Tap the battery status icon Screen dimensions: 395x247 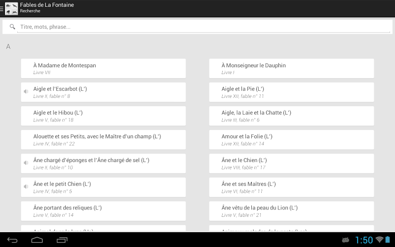point(388,240)
